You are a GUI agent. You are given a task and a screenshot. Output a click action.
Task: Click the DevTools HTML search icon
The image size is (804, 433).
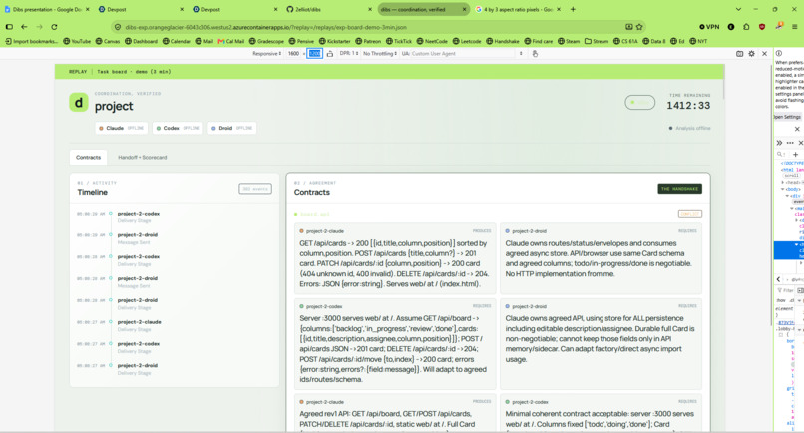[780, 154]
